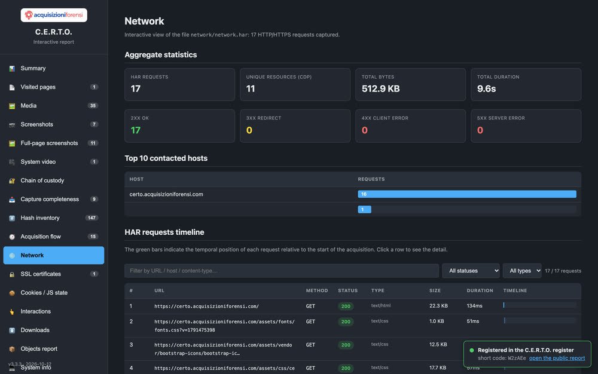
Task: Click the URL column header
Action: (x=160, y=290)
